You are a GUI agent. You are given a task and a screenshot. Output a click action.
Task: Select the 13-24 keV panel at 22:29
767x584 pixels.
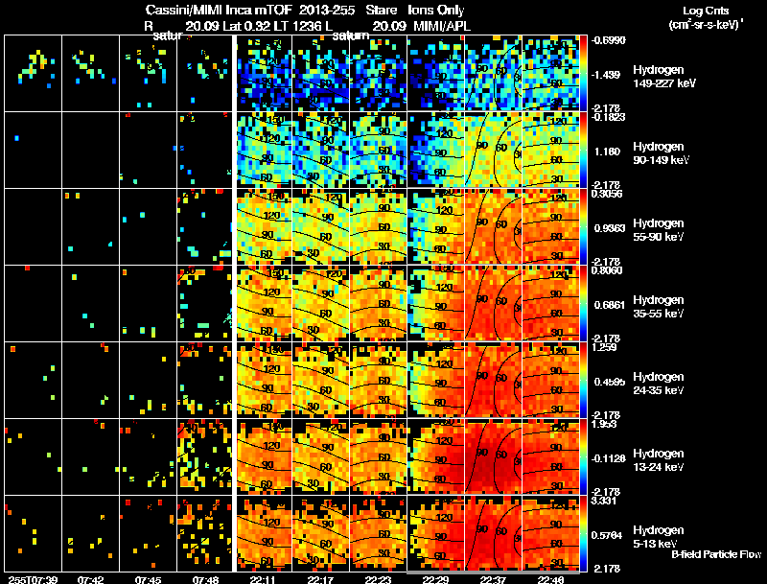click(435, 456)
